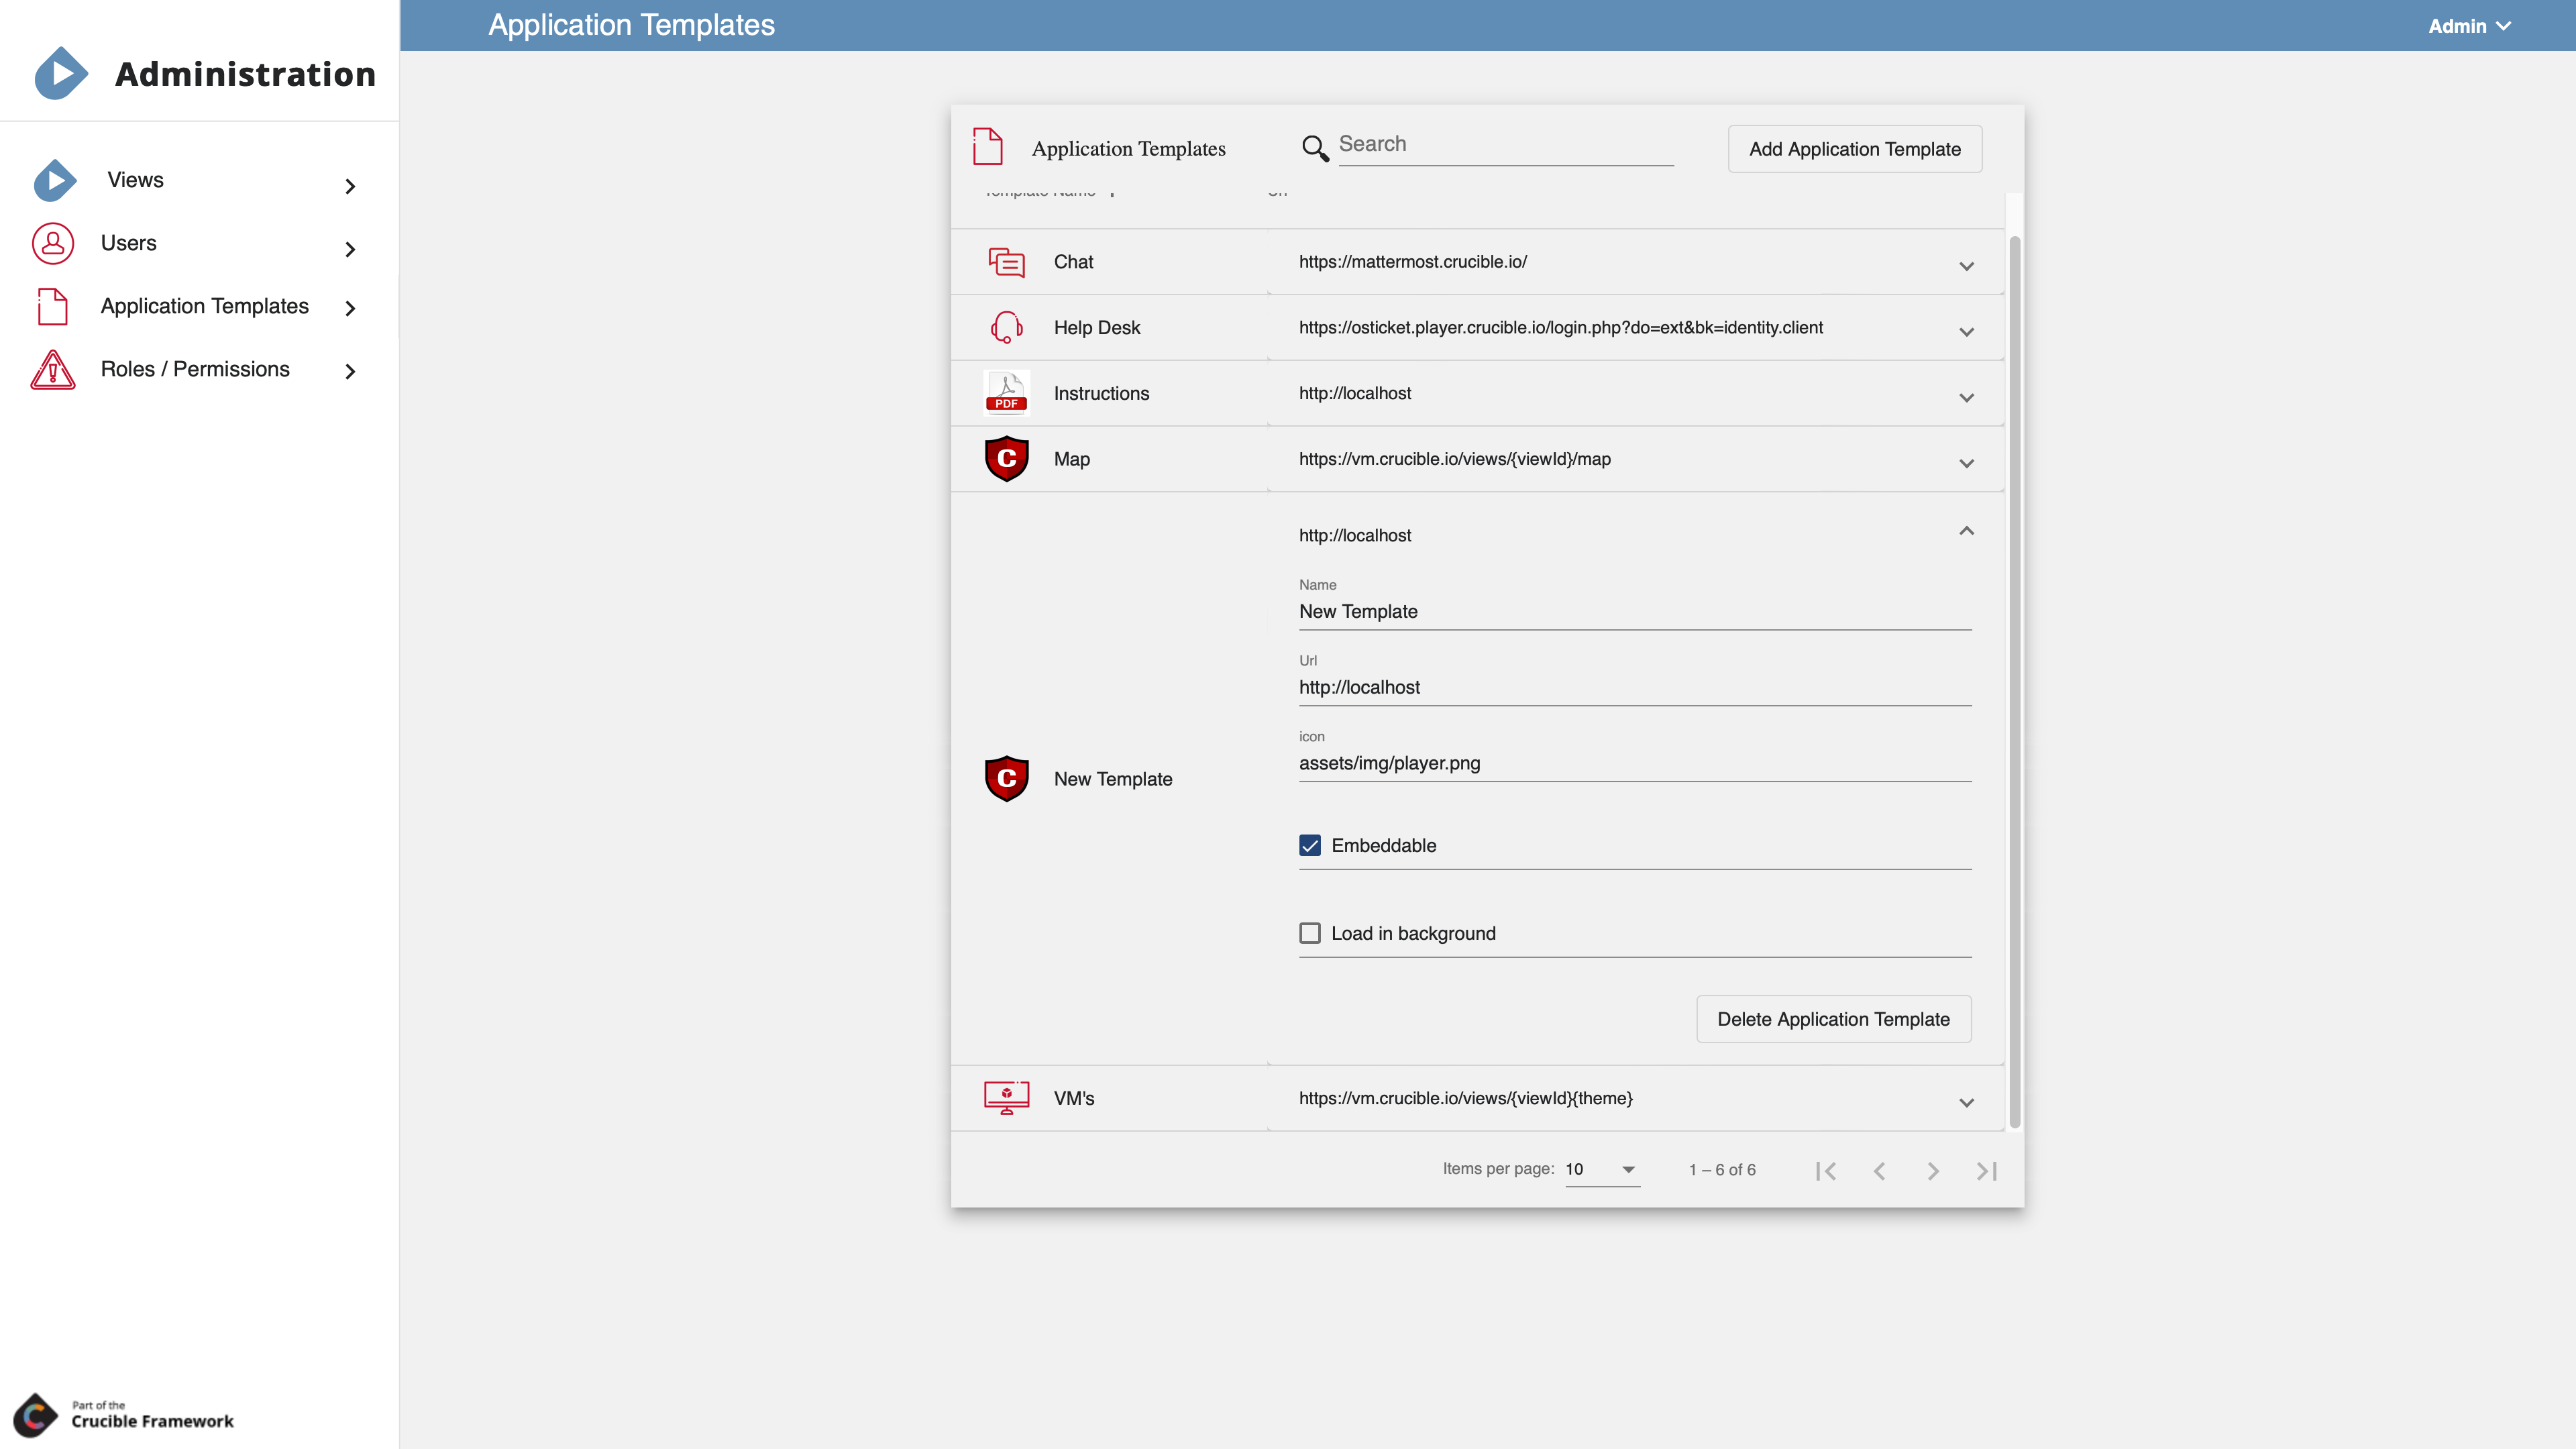Select the Chat message bubble icon
This screenshot has width=2576, height=1449.
pos(1007,261)
